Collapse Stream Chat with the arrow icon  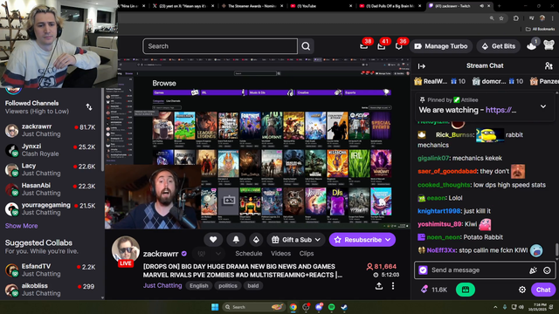[422, 66]
